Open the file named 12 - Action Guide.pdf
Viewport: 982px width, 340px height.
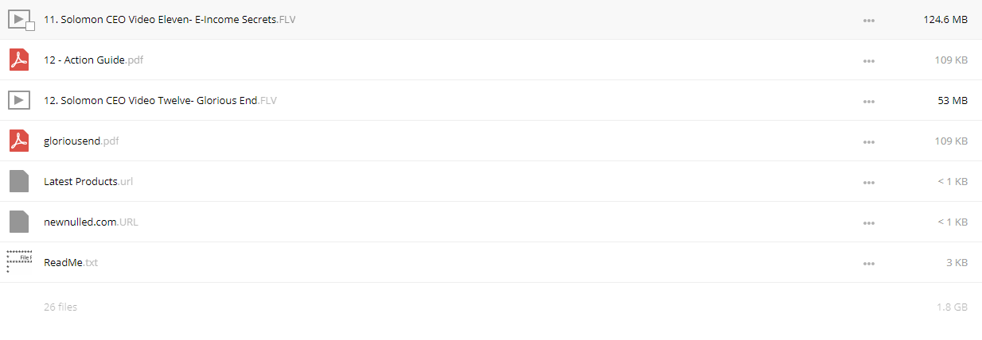tap(94, 60)
